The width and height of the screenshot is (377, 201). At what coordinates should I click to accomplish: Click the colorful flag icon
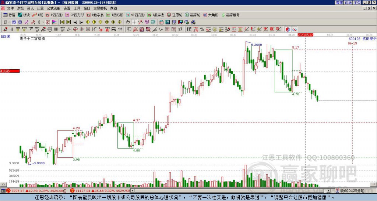tap(54, 22)
